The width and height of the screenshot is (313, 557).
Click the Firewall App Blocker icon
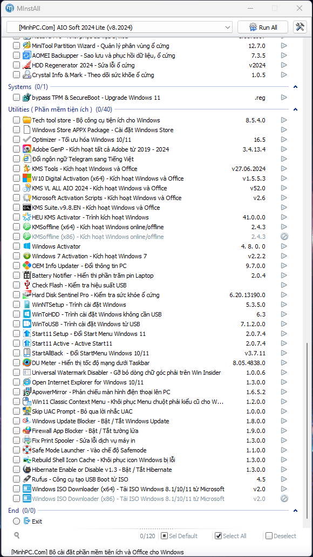pos(26,431)
